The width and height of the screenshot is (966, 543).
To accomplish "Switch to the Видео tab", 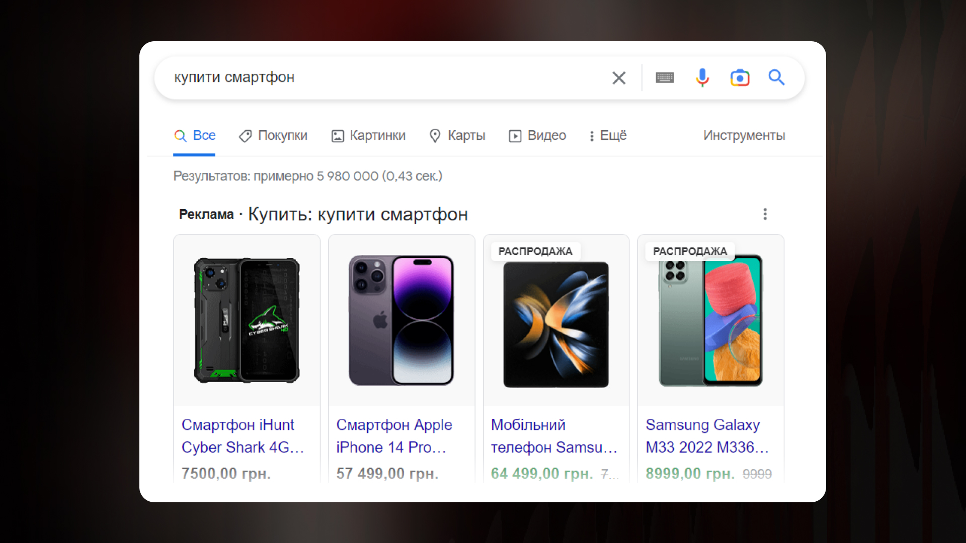I will pos(537,136).
